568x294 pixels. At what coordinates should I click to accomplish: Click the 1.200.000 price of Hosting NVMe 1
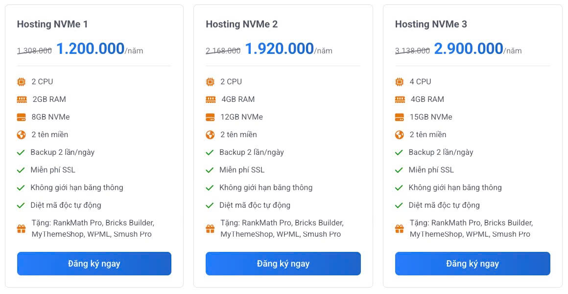(90, 49)
